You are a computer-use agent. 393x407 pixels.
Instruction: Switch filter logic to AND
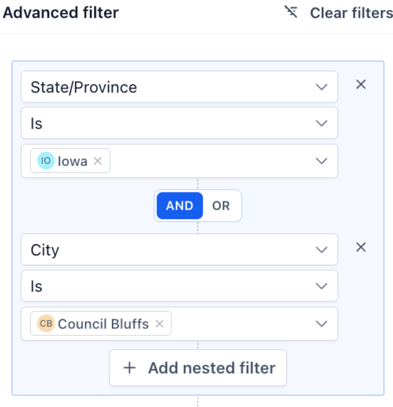[180, 206]
